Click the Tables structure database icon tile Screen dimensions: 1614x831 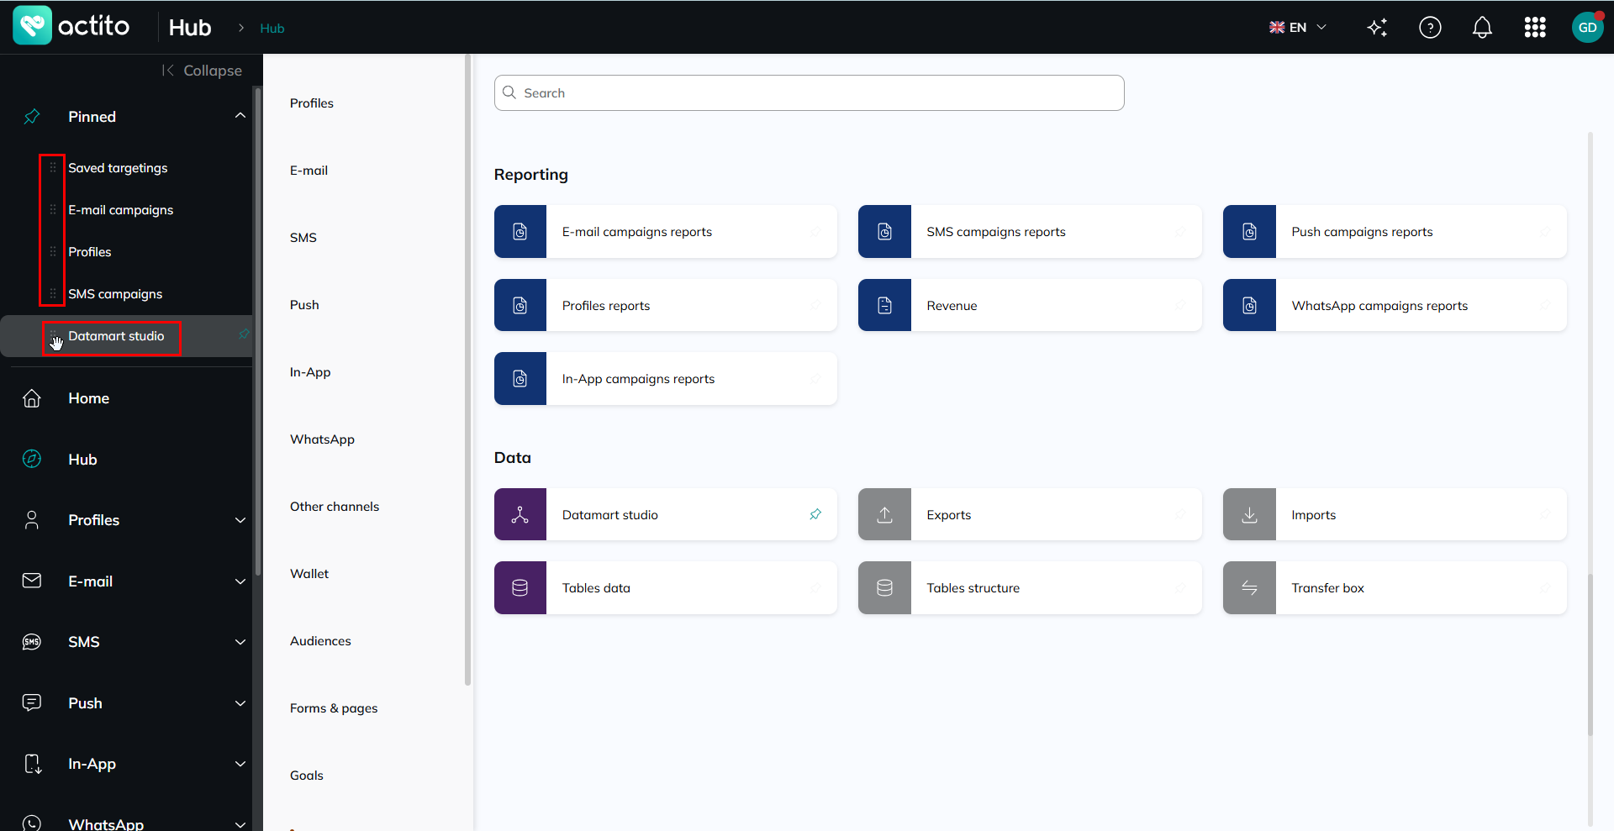[884, 588]
